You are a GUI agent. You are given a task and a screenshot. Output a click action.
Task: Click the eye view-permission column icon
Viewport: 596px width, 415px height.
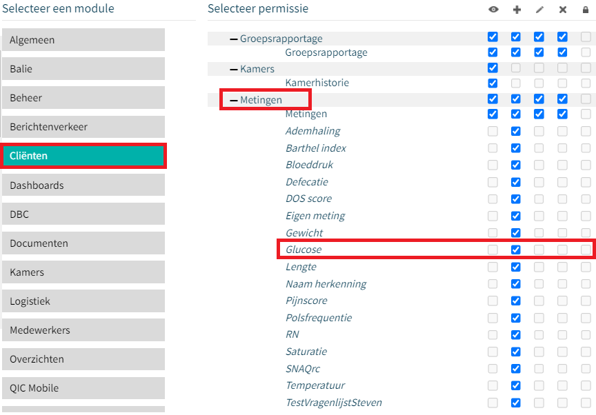(493, 10)
